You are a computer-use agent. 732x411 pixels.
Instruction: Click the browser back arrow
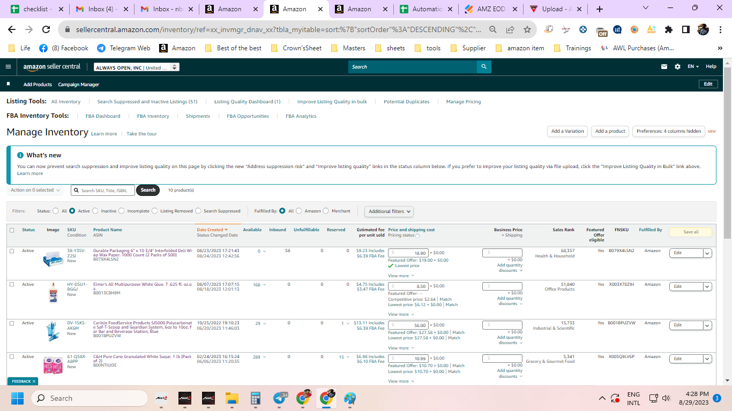12,29
